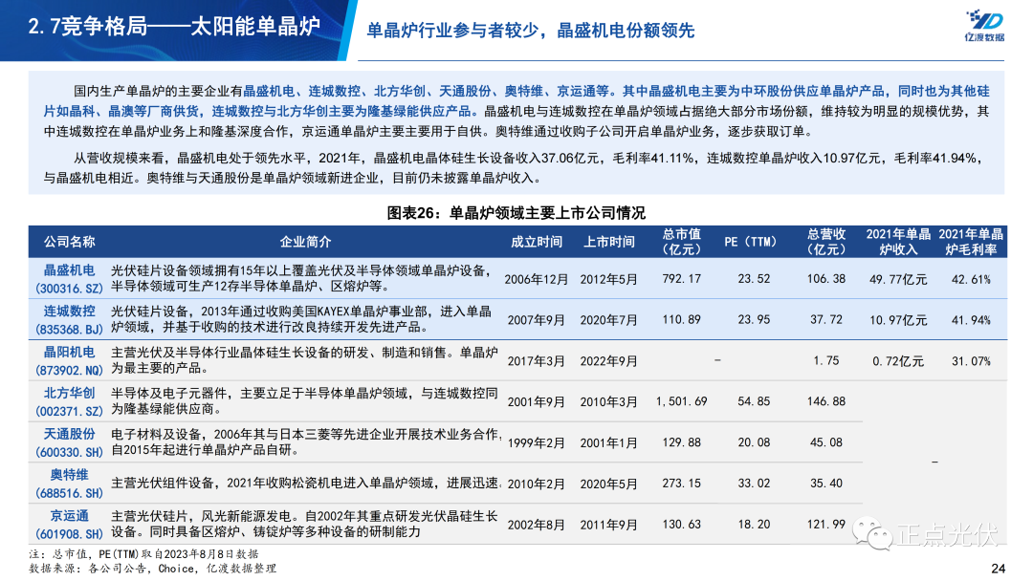Click the 2021年单晶炉收入 column header
The image size is (1033, 581).
point(898,242)
